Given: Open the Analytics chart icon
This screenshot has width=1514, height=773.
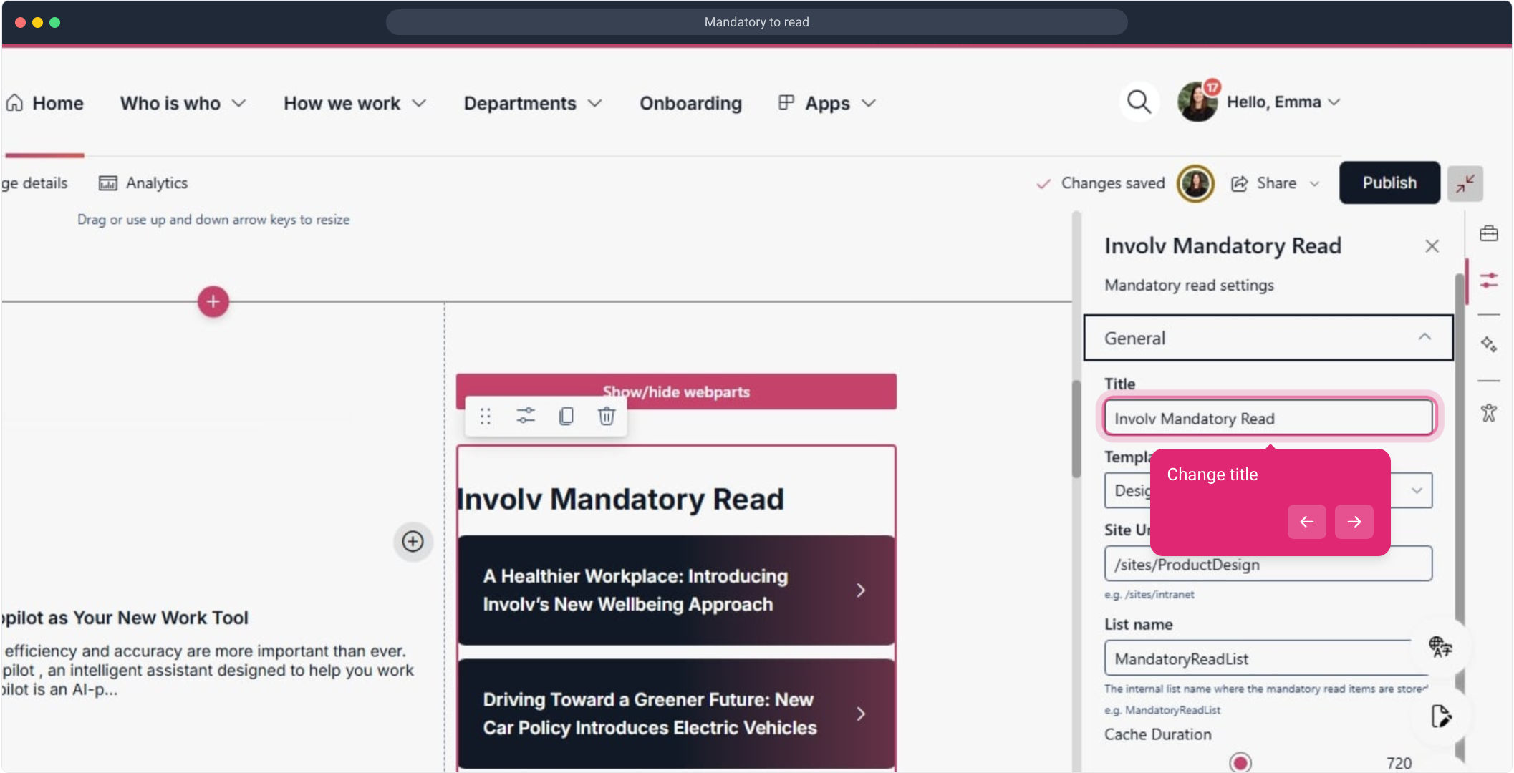Looking at the screenshot, I should pyautogui.click(x=107, y=183).
